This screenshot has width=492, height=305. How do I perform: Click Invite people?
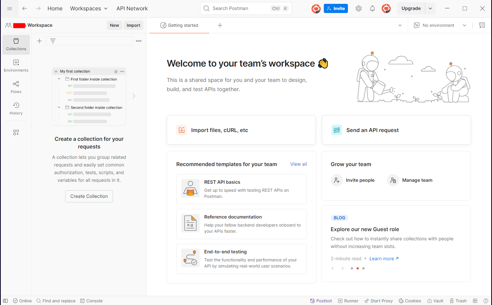pyautogui.click(x=353, y=180)
